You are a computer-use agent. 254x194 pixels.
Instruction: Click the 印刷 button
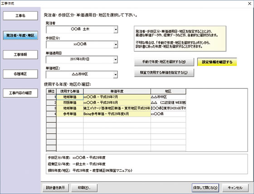point(84,188)
